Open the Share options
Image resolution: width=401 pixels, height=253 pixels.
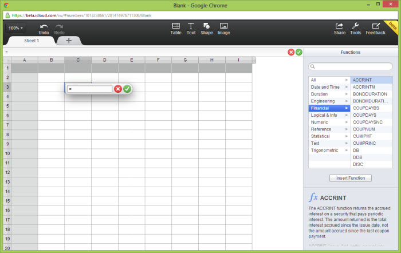coord(339,29)
